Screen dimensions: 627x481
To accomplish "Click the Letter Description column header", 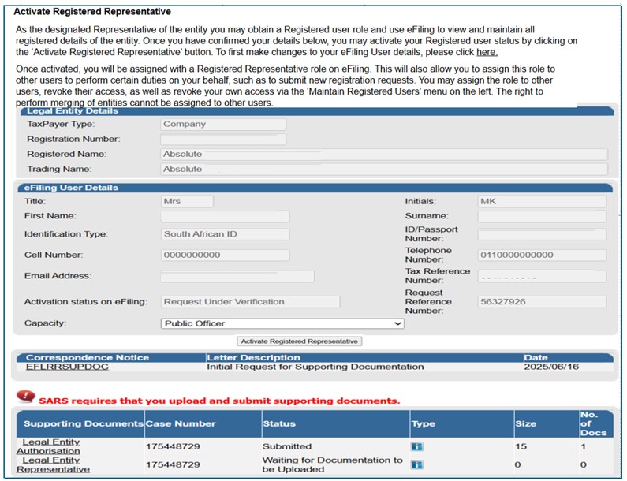I will pos(253,357).
